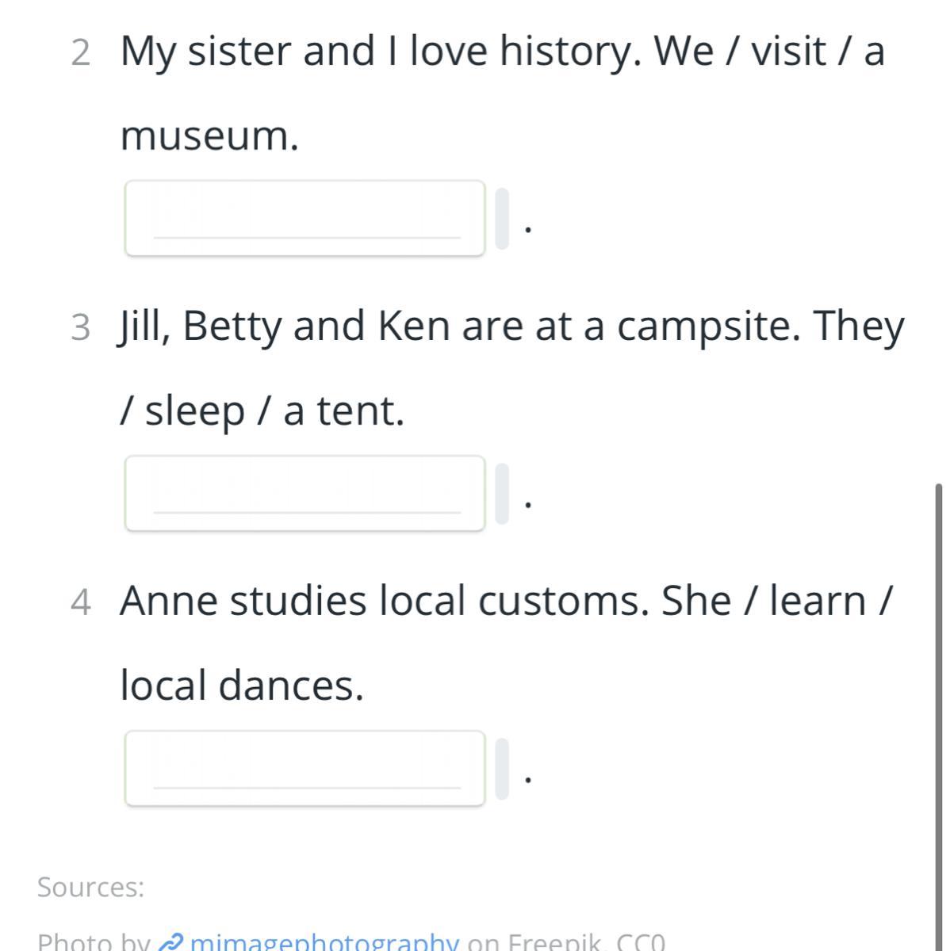The width and height of the screenshot is (950, 951).
Task: Click the text 'local dances.' in question 4
Action: point(242,686)
